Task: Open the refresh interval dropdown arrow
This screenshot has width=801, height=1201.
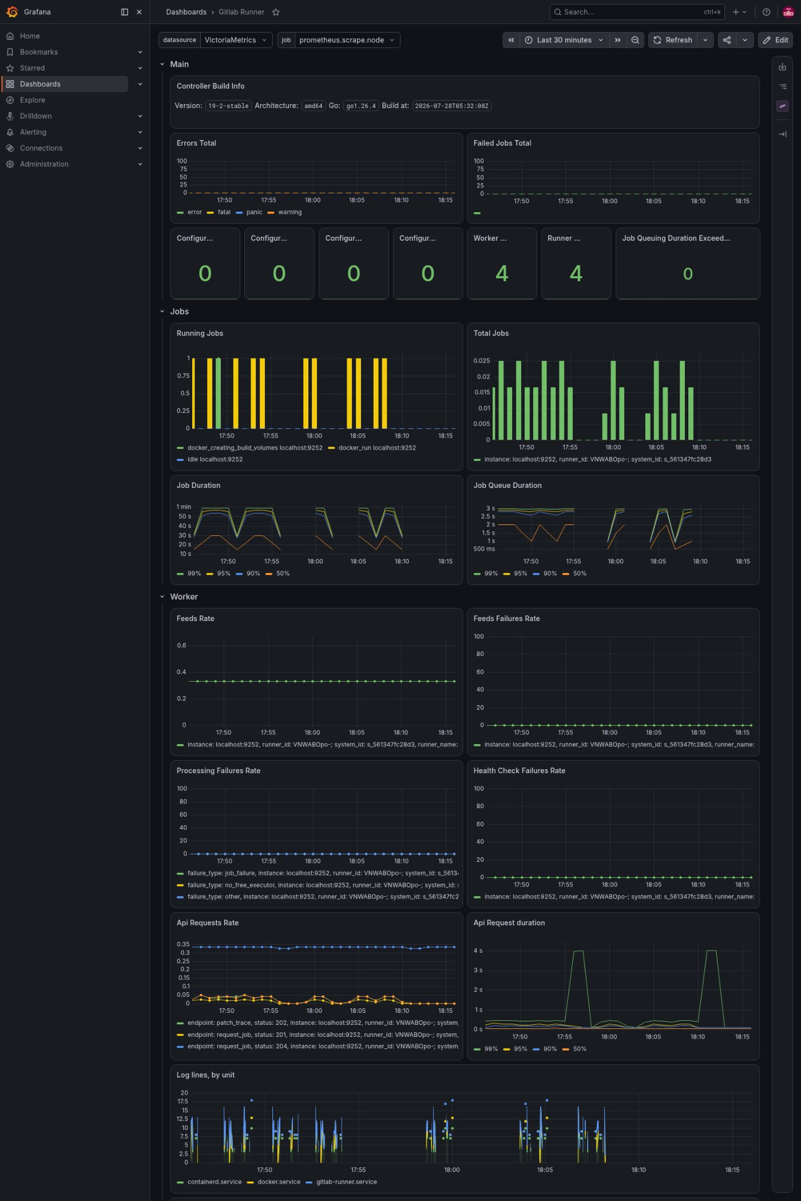Action: click(705, 40)
